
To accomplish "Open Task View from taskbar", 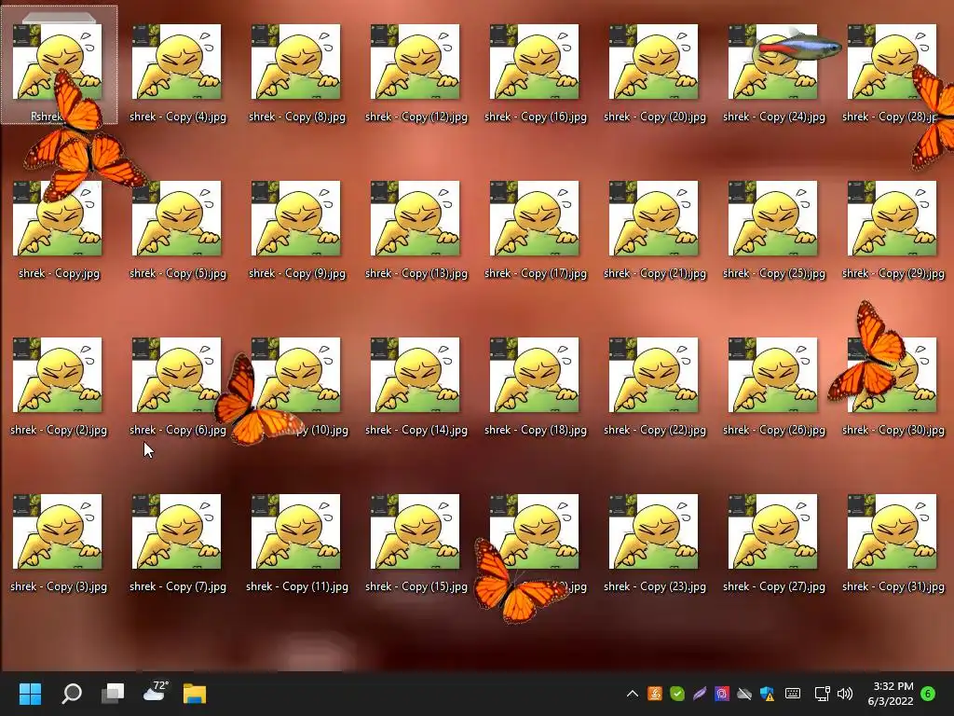I will 113,694.
